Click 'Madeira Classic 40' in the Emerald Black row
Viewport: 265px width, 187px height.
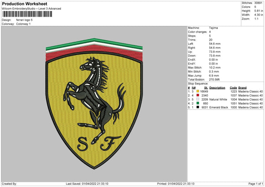click(250, 107)
